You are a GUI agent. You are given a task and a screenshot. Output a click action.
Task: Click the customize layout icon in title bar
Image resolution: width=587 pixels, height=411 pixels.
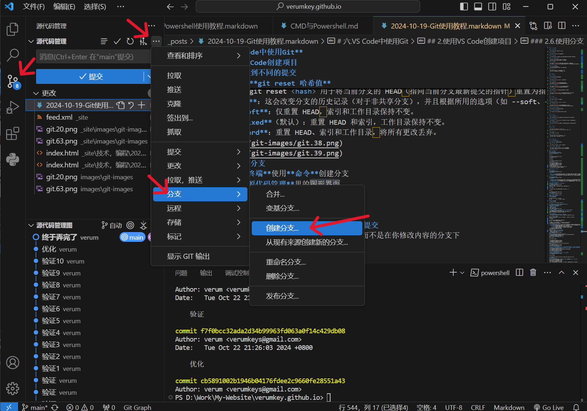506,7
